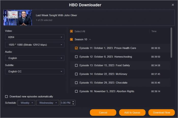Viewport: 178px width, 118px height.
Task: Close the HBO Downloader dialog
Action: [173, 5]
